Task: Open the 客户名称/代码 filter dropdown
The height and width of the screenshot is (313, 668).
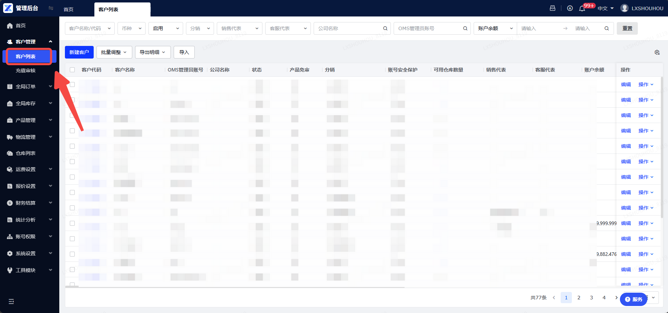Action: (90, 28)
